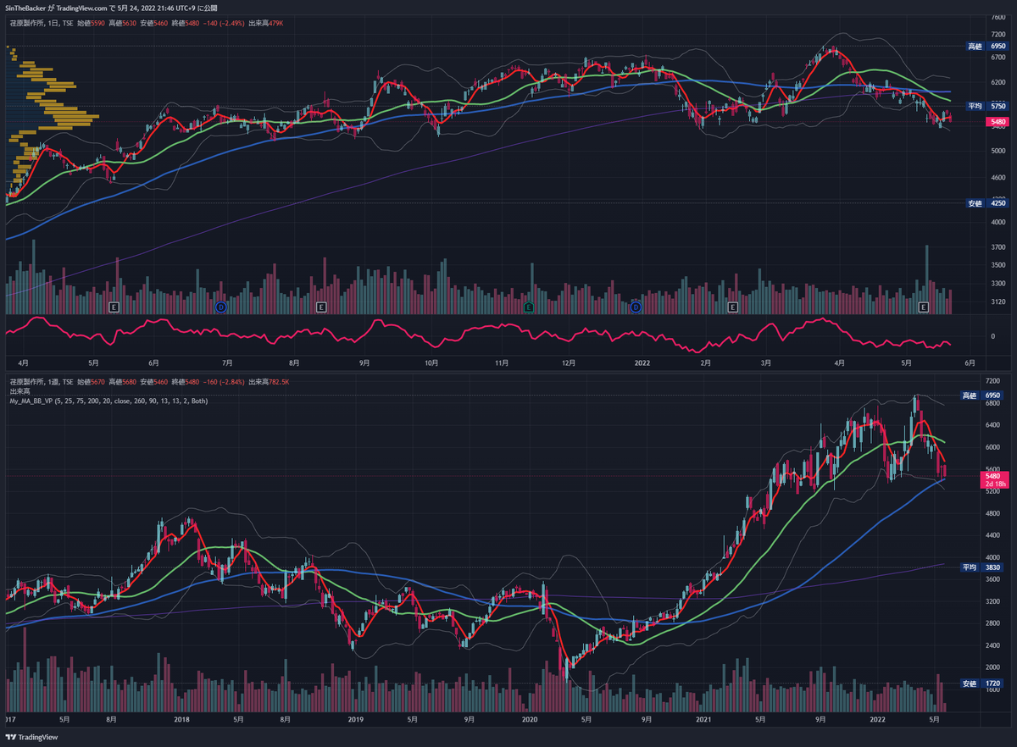The height and width of the screenshot is (747, 1017).
Task: Click the 2018 label on weekly time axis
Action: point(181,720)
